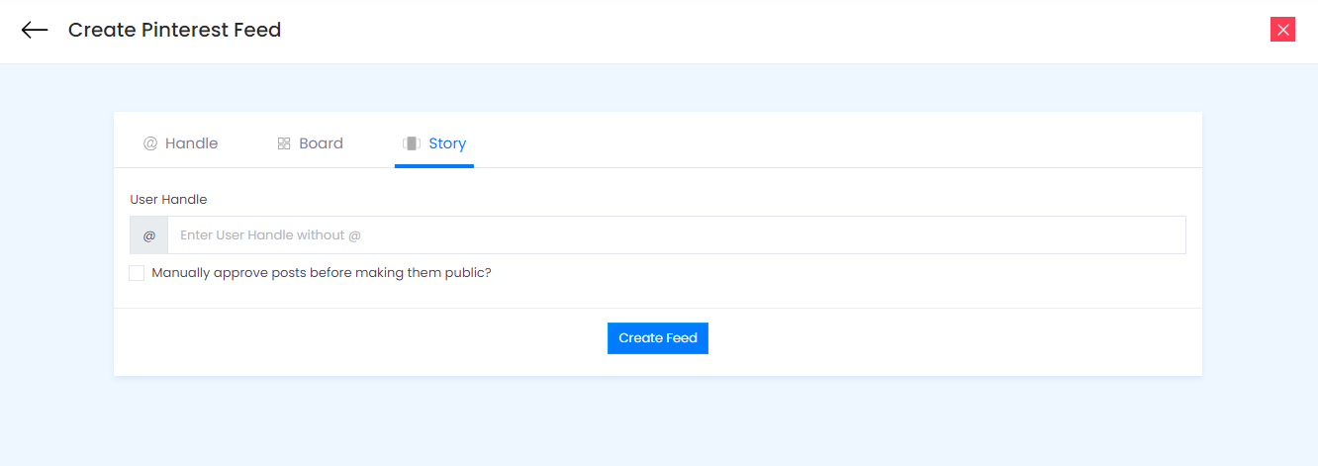This screenshot has width=1318, height=466.
Task: Click the "User Handle" field label
Action: [169, 200]
